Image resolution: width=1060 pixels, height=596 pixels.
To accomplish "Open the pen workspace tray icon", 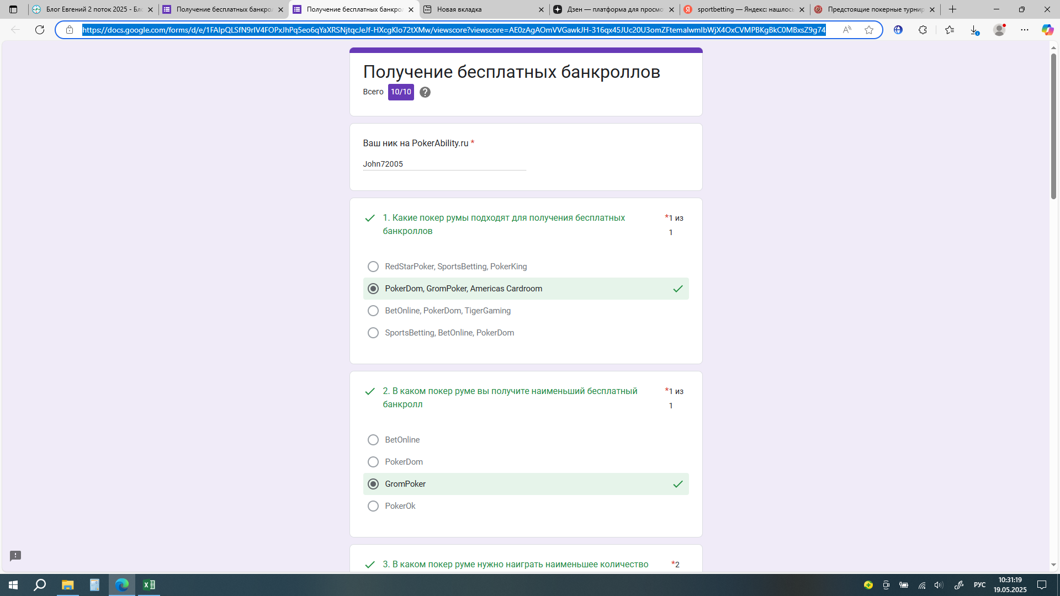I will point(959,585).
